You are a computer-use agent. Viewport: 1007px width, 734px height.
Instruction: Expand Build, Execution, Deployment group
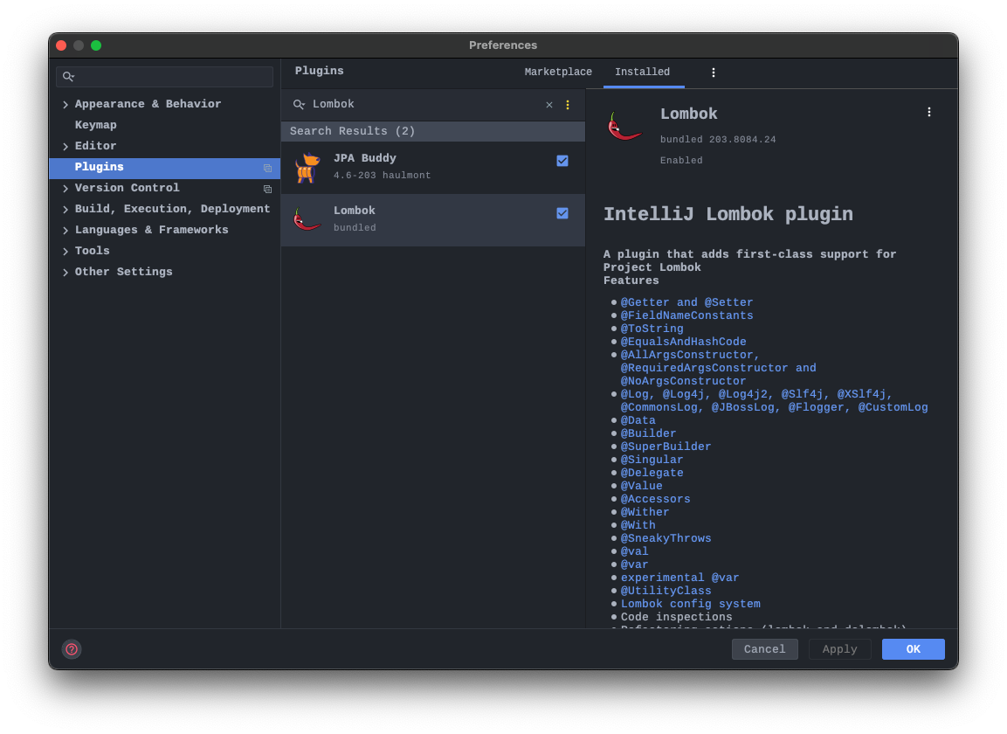pyautogui.click(x=66, y=210)
